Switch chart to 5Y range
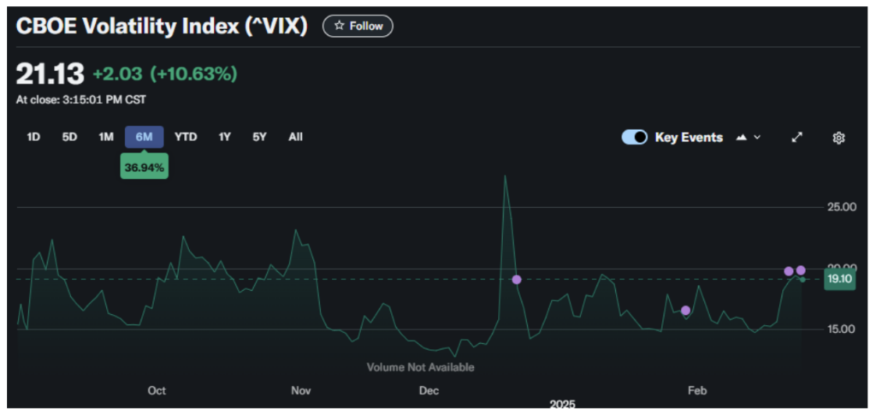Image resolution: width=876 pixels, height=415 pixels. (x=259, y=137)
